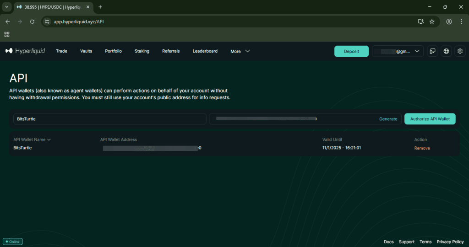
Task: Click Generate to create wallet address
Action: pos(388,119)
